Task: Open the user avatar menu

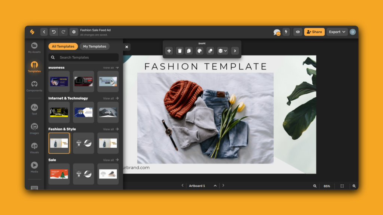Action: [352, 32]
